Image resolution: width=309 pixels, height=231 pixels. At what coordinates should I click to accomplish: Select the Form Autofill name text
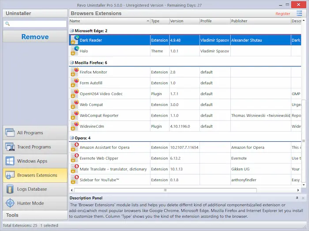click(x=91, y=83)
